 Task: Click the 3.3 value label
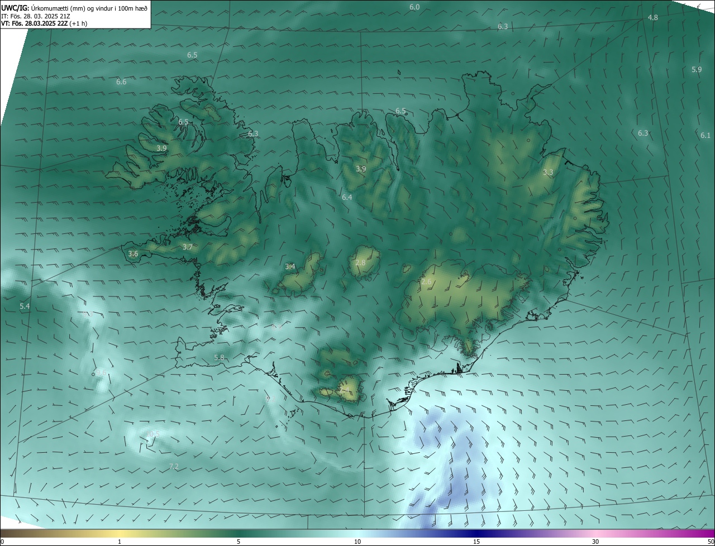point(548,173)
